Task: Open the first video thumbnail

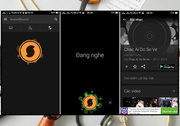Action: tap(140, 103)
